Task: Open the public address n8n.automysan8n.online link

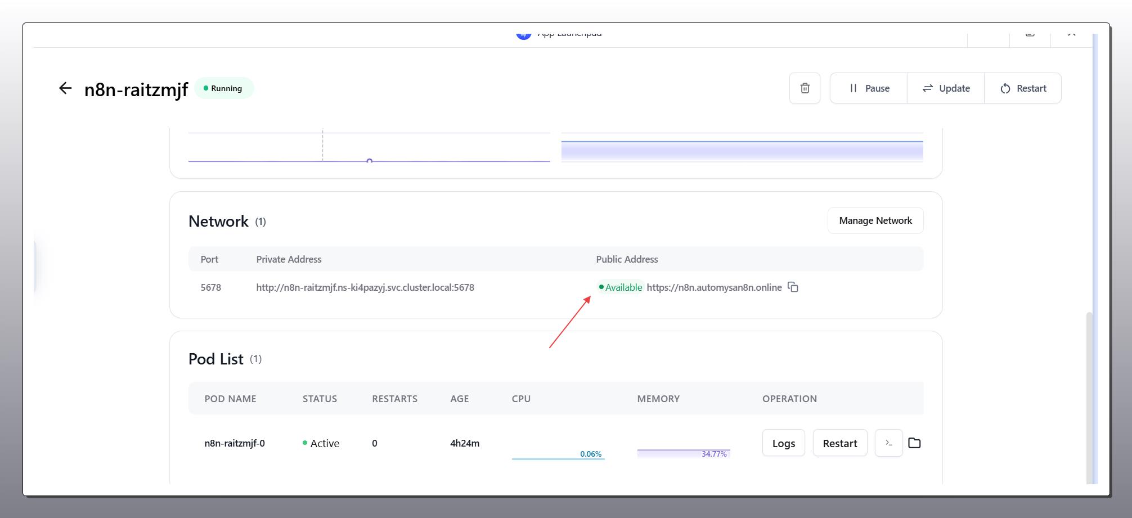Action: point(714,287)
